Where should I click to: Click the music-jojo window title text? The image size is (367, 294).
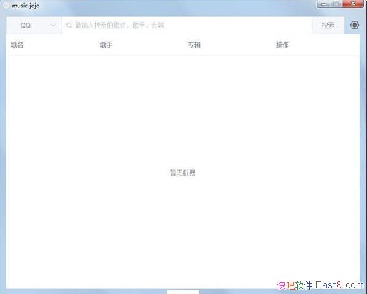point(26,6)
